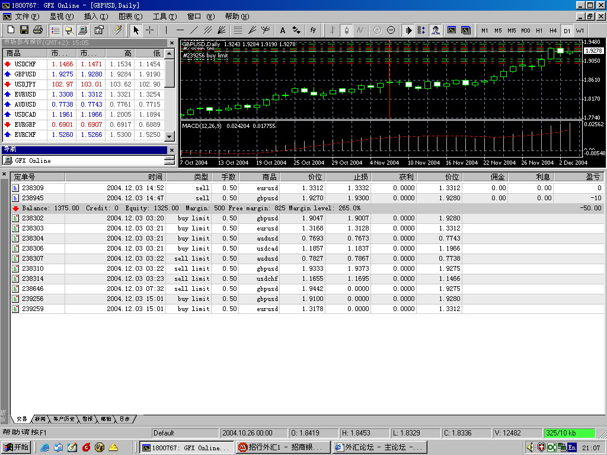Click the 开始 Start button
Image resolution: width=607 pixels, height=455 pixels.
(x=16, y=447)
